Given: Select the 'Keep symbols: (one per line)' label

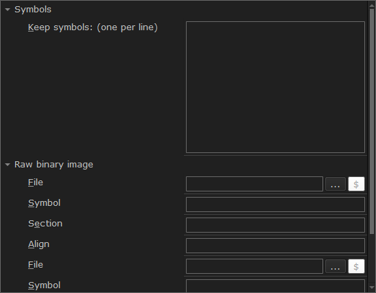Looking at the screenshot, I should [93, 27].
